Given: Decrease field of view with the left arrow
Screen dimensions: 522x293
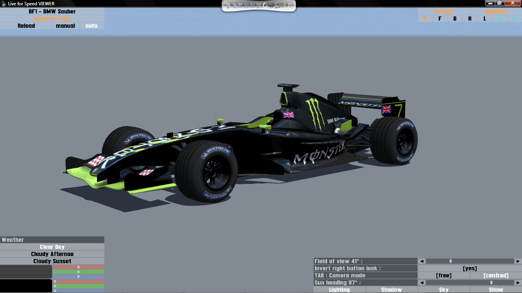Looking at the screenshot, I should [x=422, y=261].
